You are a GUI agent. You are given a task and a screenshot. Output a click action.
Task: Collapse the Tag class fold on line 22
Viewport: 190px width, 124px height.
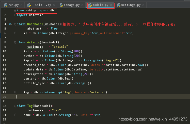(15, 106)
